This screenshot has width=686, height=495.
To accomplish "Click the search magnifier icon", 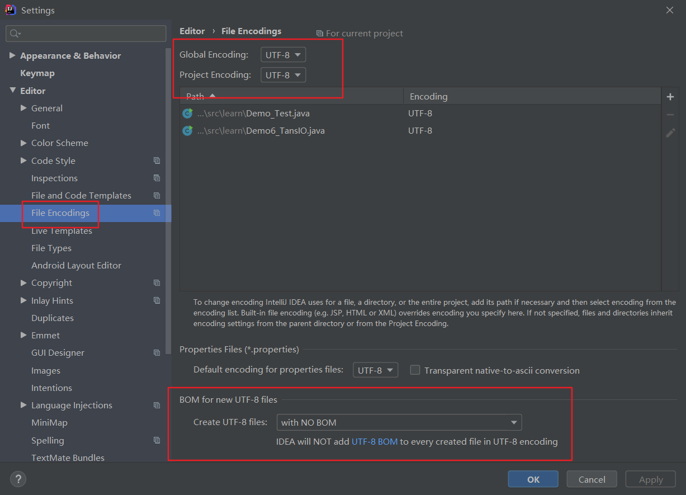I will coord(15,34).
